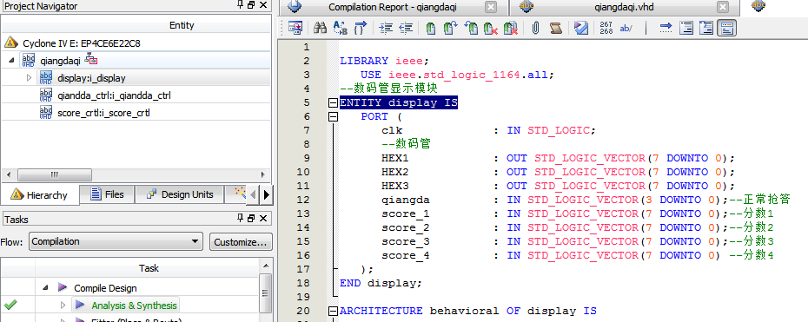This screenshot has height=322, width=808.
Task: Collapse the Compile Design task
Action: [x=45, y=288]
